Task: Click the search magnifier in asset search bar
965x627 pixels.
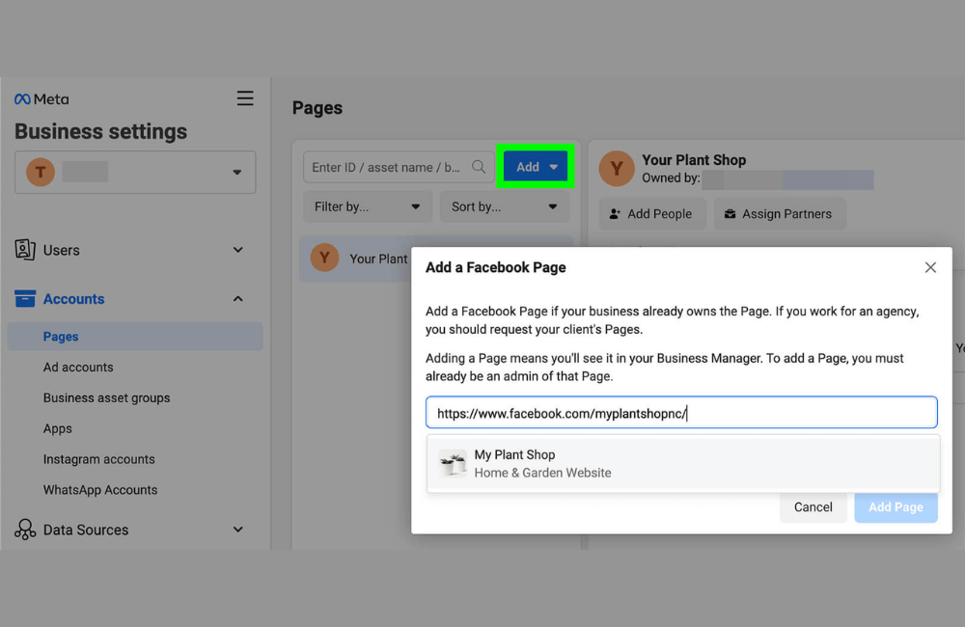Action: click(479, 166)
